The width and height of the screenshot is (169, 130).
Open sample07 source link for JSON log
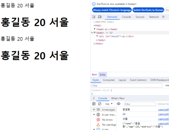coord(164,124)
